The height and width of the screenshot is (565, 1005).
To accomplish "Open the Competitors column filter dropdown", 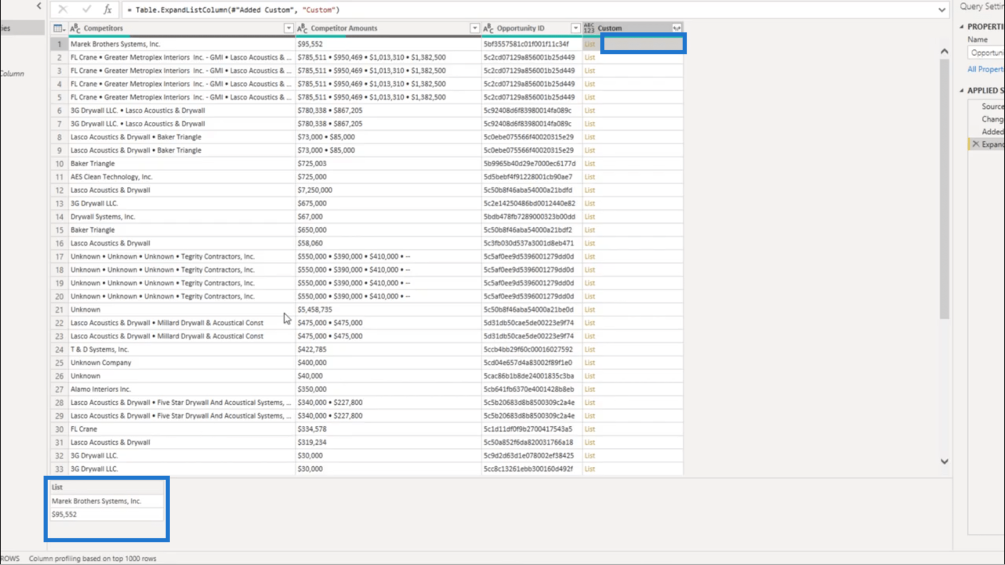I will point(288,28).
